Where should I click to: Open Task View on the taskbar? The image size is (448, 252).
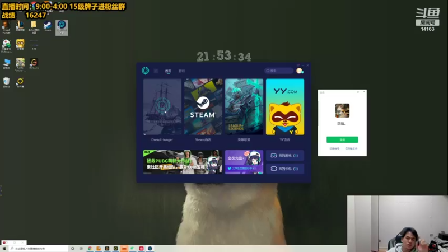point(81,249)
